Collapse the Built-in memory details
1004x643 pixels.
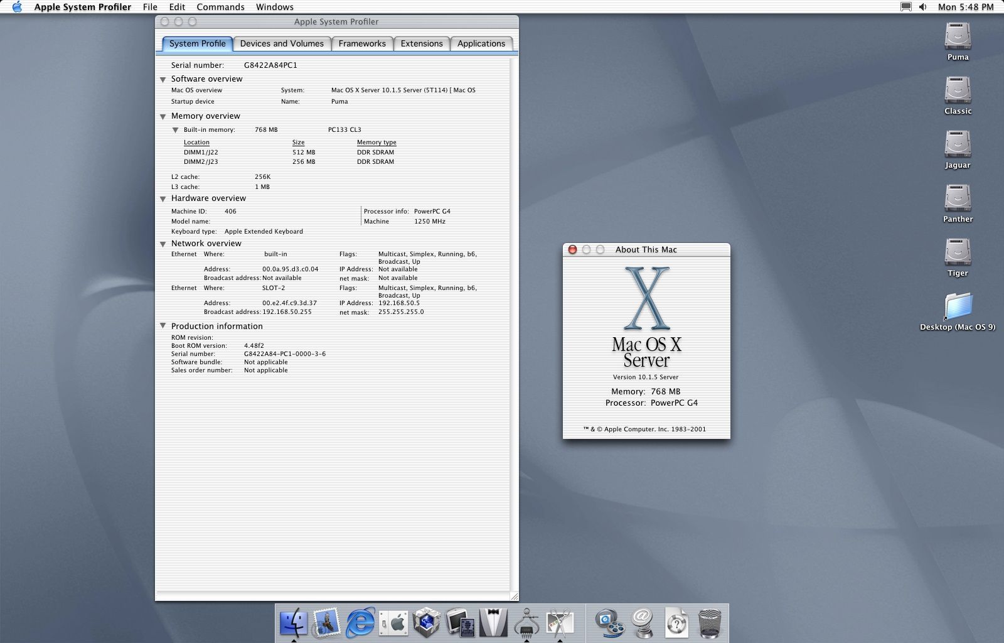click(x=175, y=130)
